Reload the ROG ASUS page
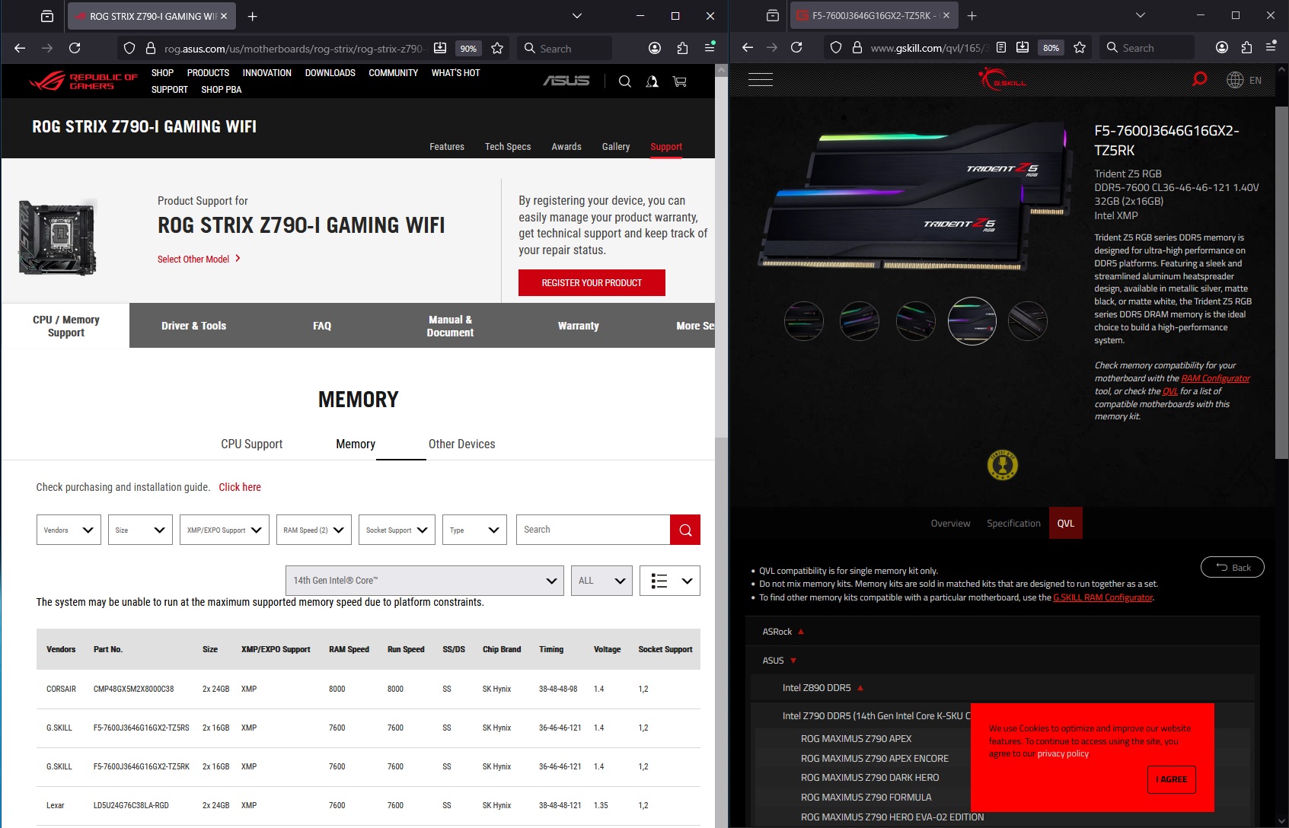 (x=75, y=48)
